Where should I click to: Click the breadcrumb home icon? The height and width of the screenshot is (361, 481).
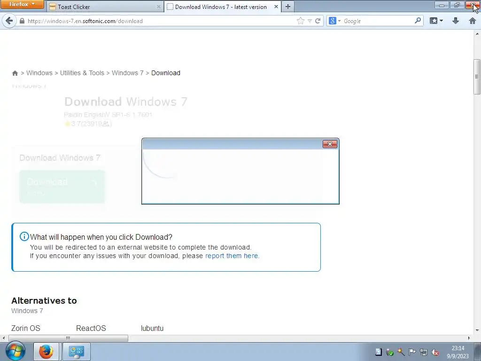(x=15, y=73)
